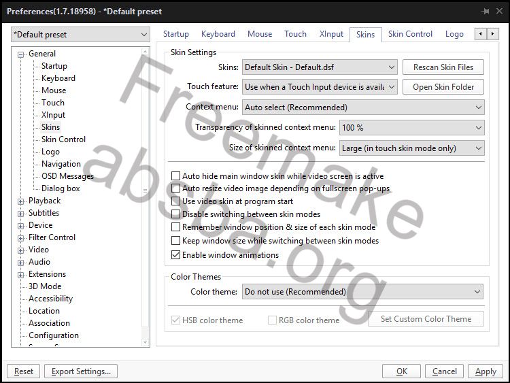Click the Rescan Skin Files button
Screen dimensions: 510x383
pos(443,67)
